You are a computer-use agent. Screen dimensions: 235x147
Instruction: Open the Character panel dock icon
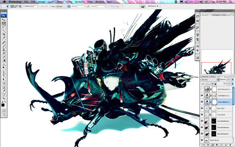197,46
